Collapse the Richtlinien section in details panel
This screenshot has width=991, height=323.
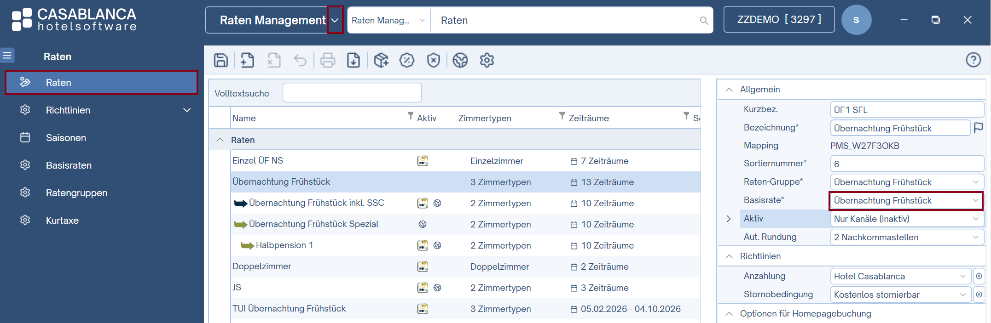[x=729, y=256]
